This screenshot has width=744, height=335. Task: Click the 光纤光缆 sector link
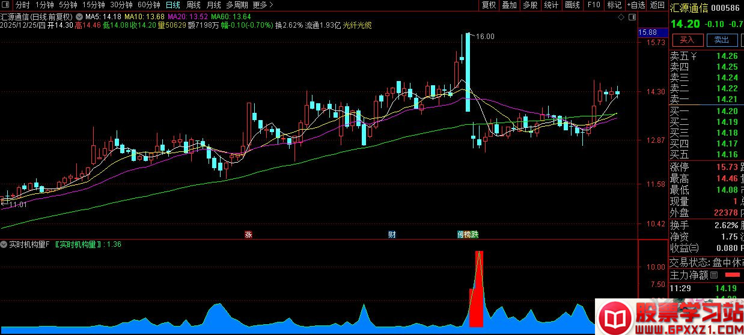358,25
